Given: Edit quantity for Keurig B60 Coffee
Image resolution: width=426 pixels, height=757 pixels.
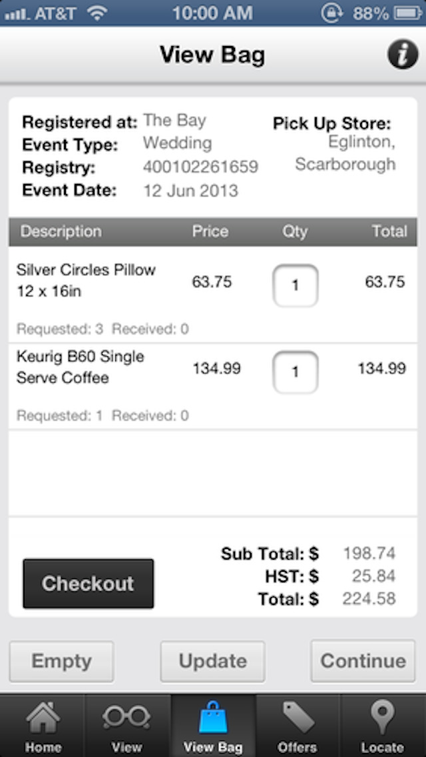Looking at the screenshot, I should click(x=296, y=372).
